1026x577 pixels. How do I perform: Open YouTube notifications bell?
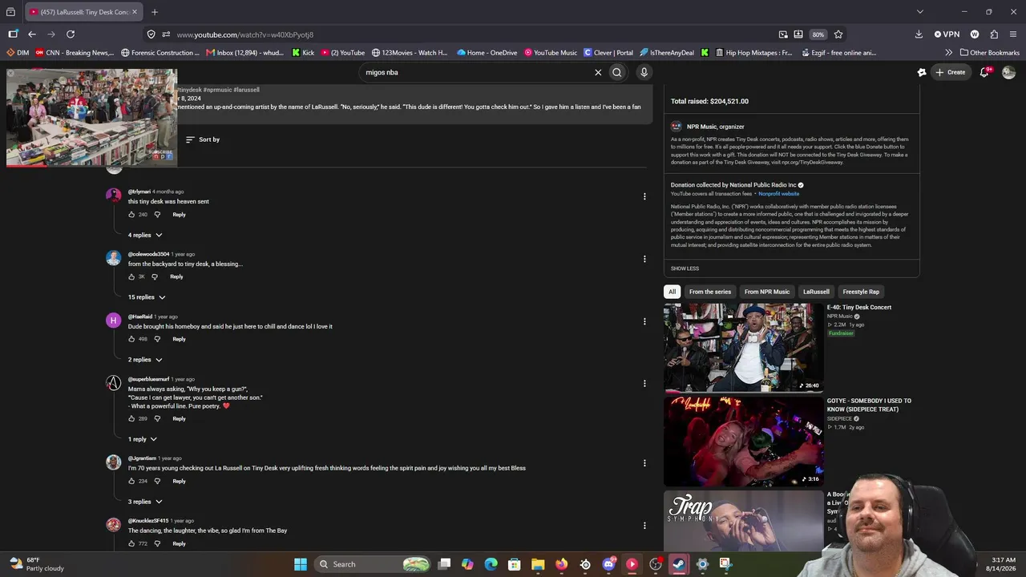coord(984,72)
